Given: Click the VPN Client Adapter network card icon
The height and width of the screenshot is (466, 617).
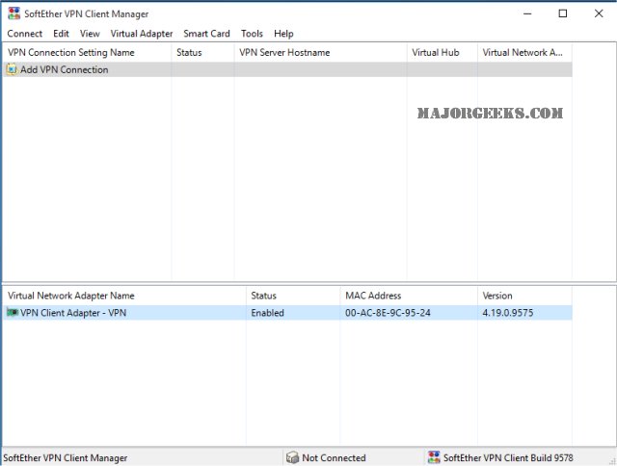Looking at the screenshot, I should 13,313.
